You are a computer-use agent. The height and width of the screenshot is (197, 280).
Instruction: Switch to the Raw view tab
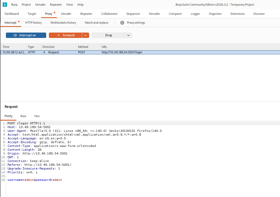tap(23, 116)
